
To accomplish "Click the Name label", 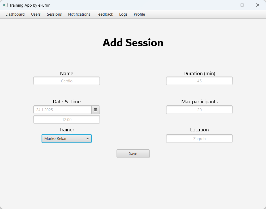I will coord(66,73).
